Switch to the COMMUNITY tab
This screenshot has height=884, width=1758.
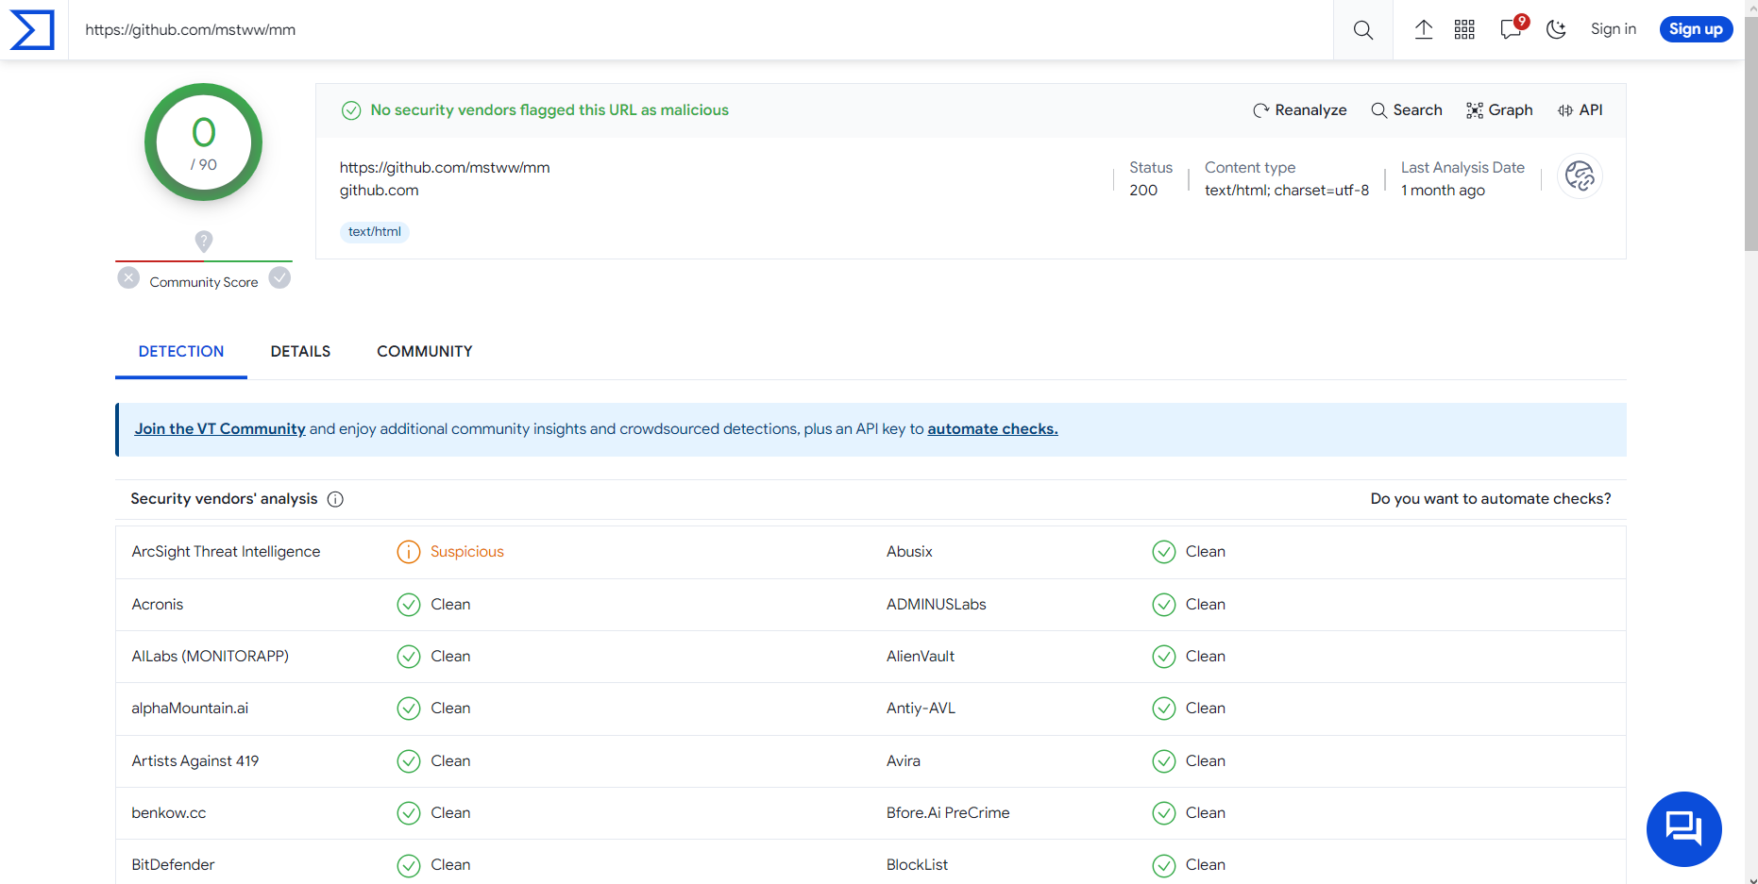coord(425,351)
